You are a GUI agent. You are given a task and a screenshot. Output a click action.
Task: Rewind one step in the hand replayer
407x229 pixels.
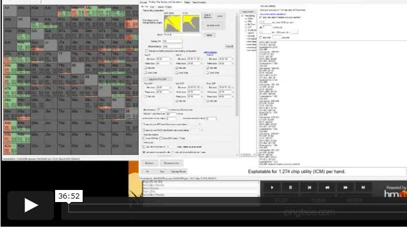click(x=327, y=188)
